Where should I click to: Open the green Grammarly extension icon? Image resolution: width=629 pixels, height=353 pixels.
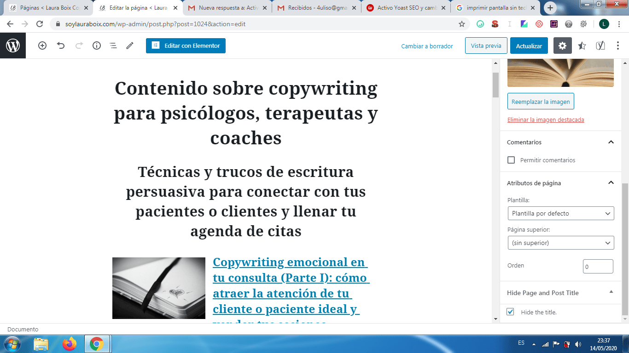pos(480,24)
